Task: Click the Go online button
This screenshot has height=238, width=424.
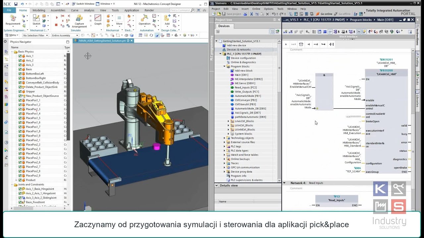Action: [324, 14]
